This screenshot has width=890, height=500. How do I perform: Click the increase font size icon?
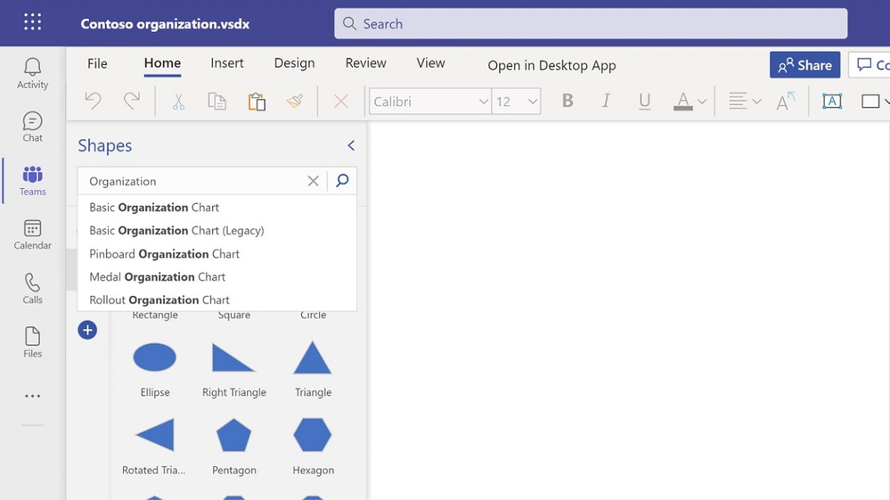point(786,102)
